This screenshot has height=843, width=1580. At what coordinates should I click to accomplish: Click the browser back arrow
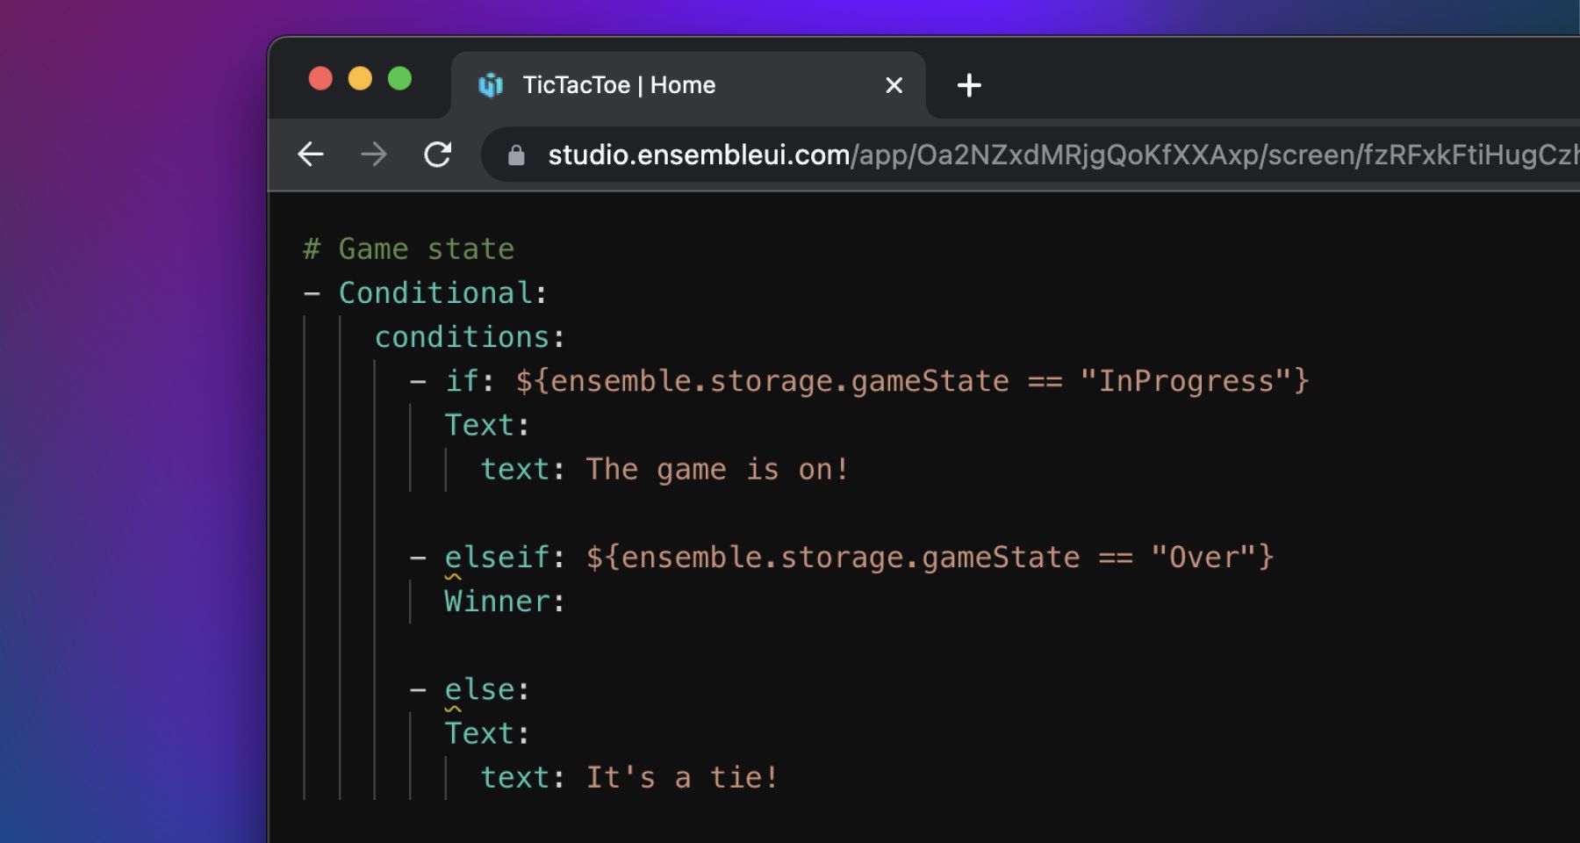[x=311, y=155]
